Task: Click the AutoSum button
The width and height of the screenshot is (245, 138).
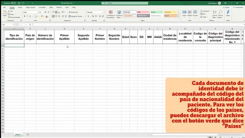Action: pyautogui.click(x=205, y=11)
